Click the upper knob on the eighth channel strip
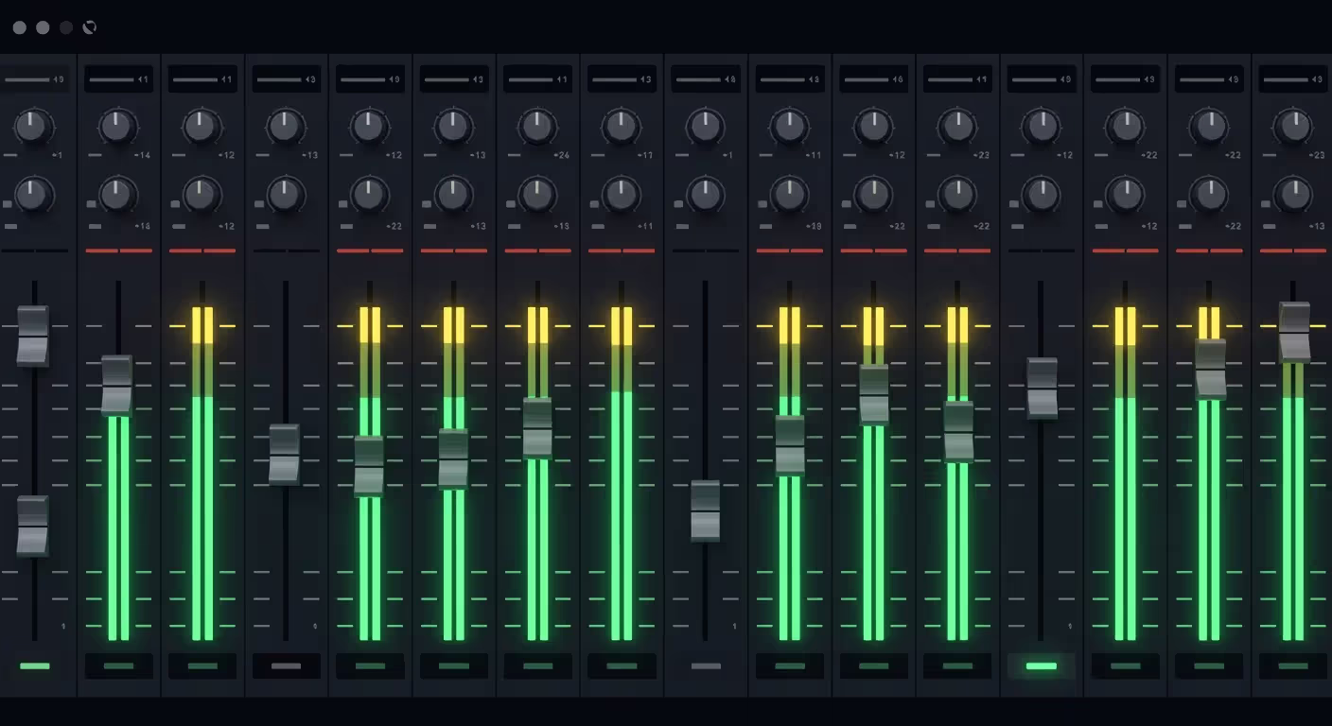 622,126
